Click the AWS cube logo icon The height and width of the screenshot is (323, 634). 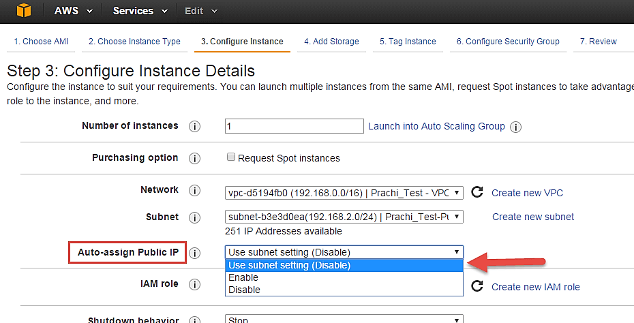click(x=25, y=11)
